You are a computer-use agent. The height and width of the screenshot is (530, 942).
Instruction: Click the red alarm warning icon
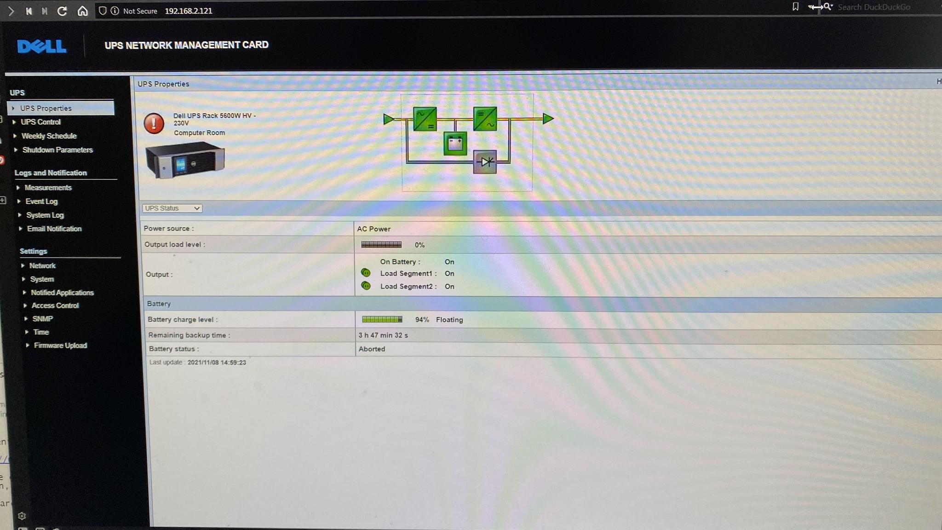[x=154, y=123]
